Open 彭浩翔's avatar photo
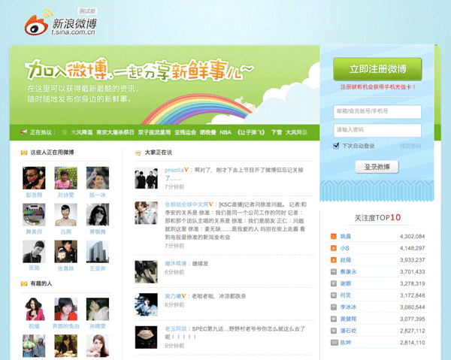 (34, 177)
